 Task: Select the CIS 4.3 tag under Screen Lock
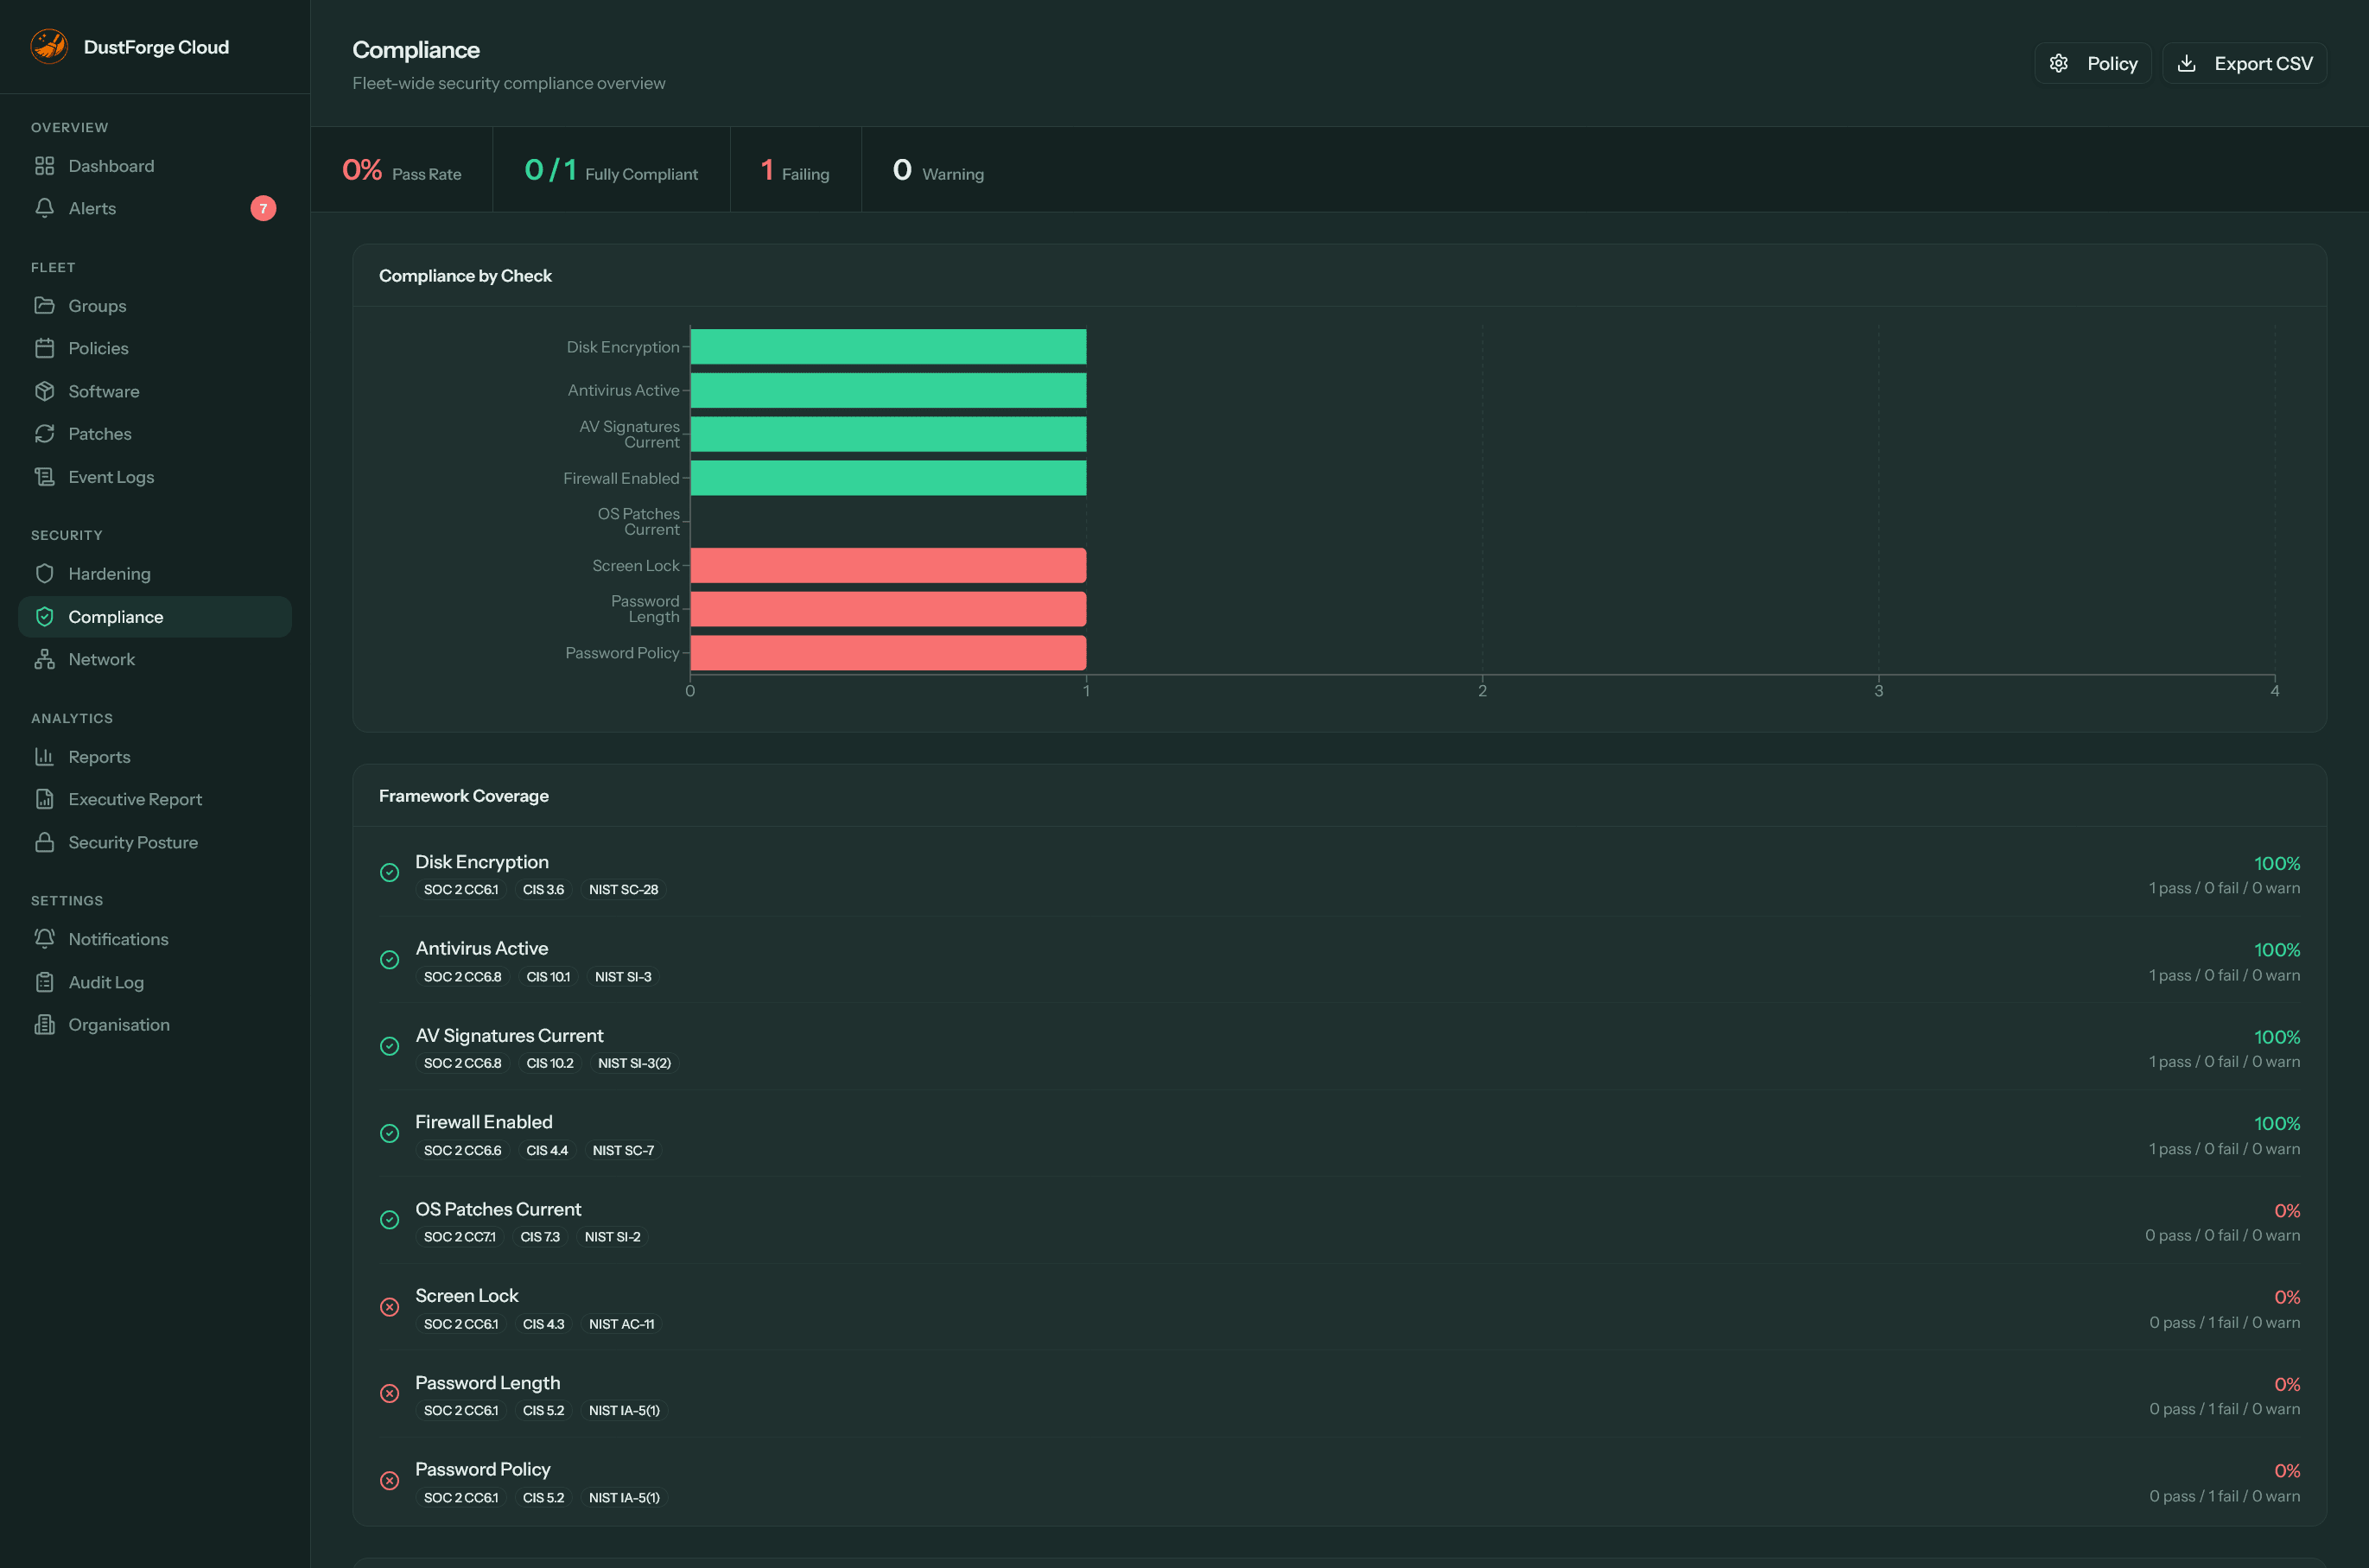pos(544,1323)
